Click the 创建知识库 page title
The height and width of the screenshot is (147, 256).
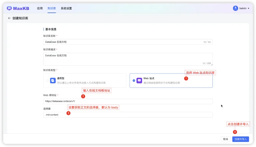(x=20, y=18)
